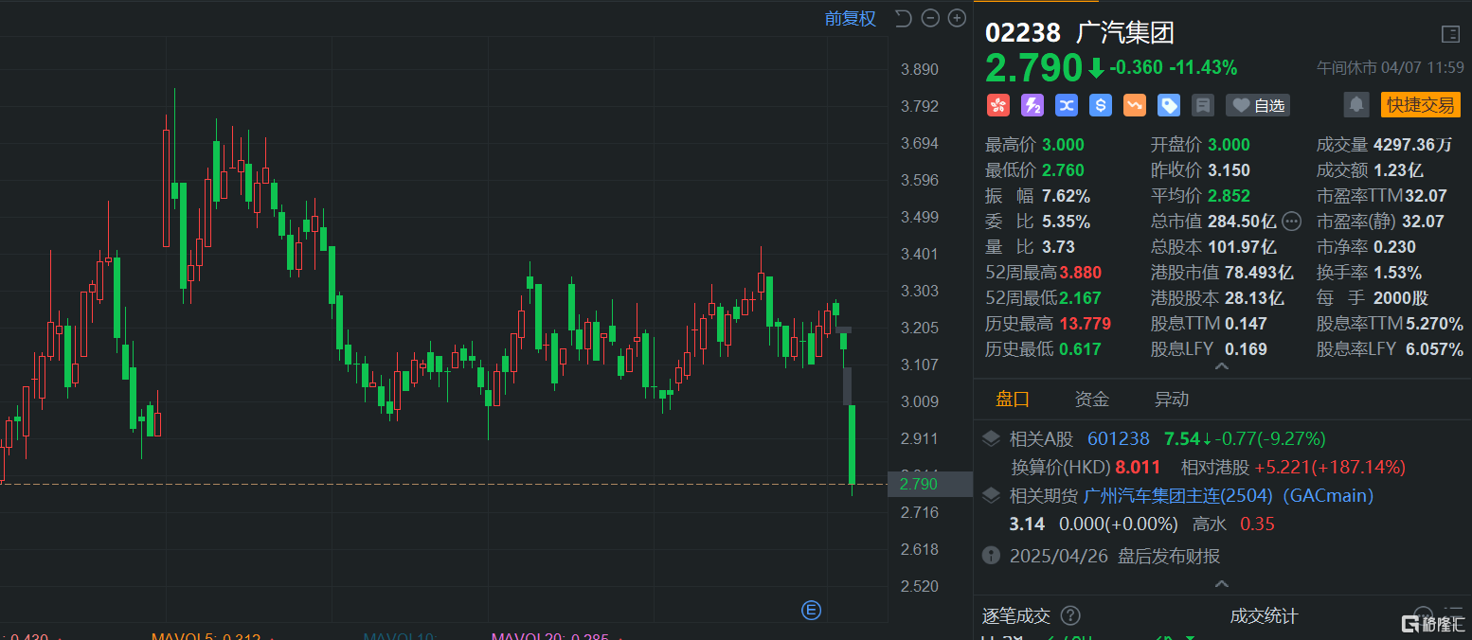Open the 成交统计 tab
Image resolution: width=1472 pixels, height=640 pixels.
1264,616
